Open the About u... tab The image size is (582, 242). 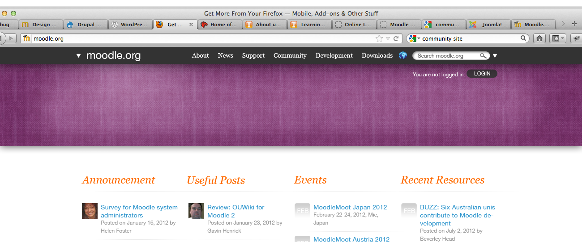point(265,25)
